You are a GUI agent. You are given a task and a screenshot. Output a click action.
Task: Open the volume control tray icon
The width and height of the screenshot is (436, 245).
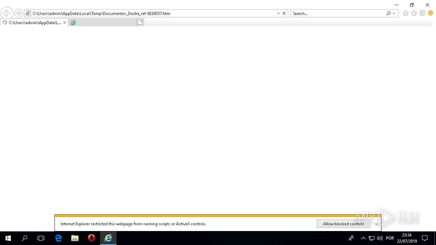pyautogui.click(x=380, y=238)
